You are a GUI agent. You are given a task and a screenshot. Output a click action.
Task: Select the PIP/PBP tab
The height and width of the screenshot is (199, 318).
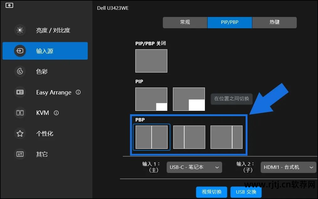click(x=230, y=23)
